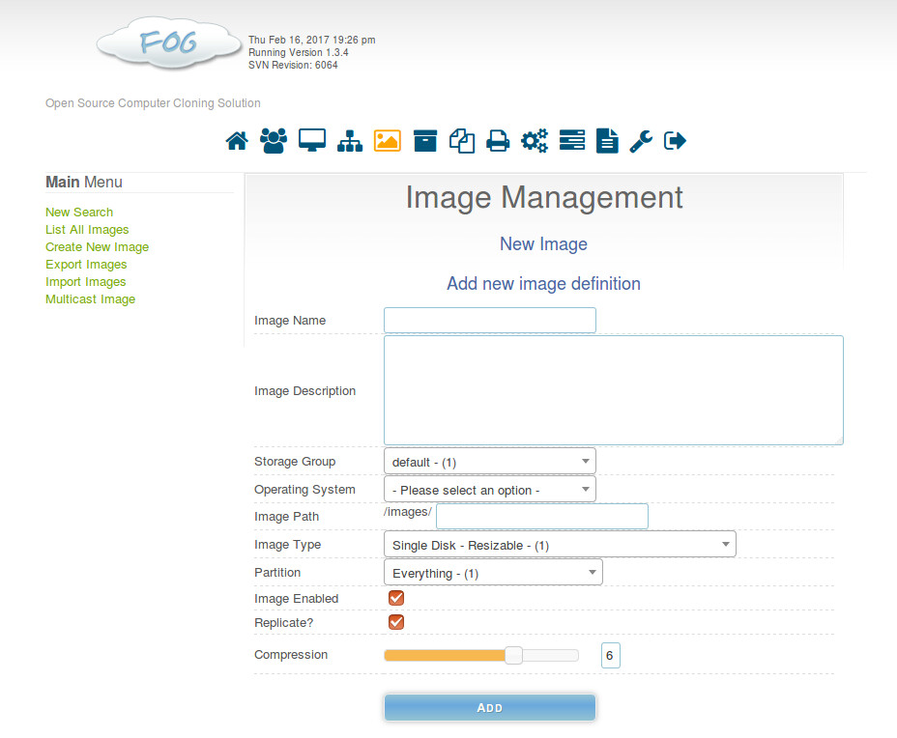Open the Image Type dropdown

[560, 544]
